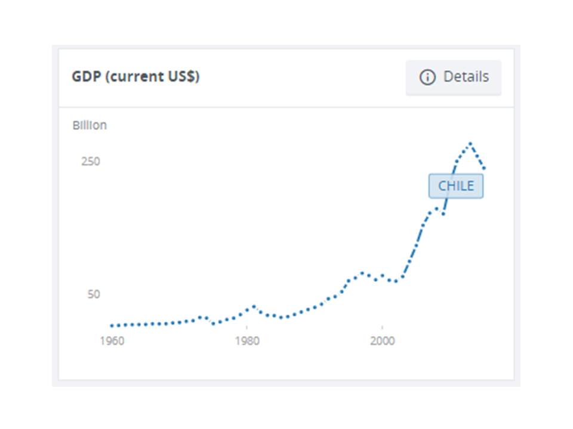Click the Billion unit label

[x=90, y=126]
